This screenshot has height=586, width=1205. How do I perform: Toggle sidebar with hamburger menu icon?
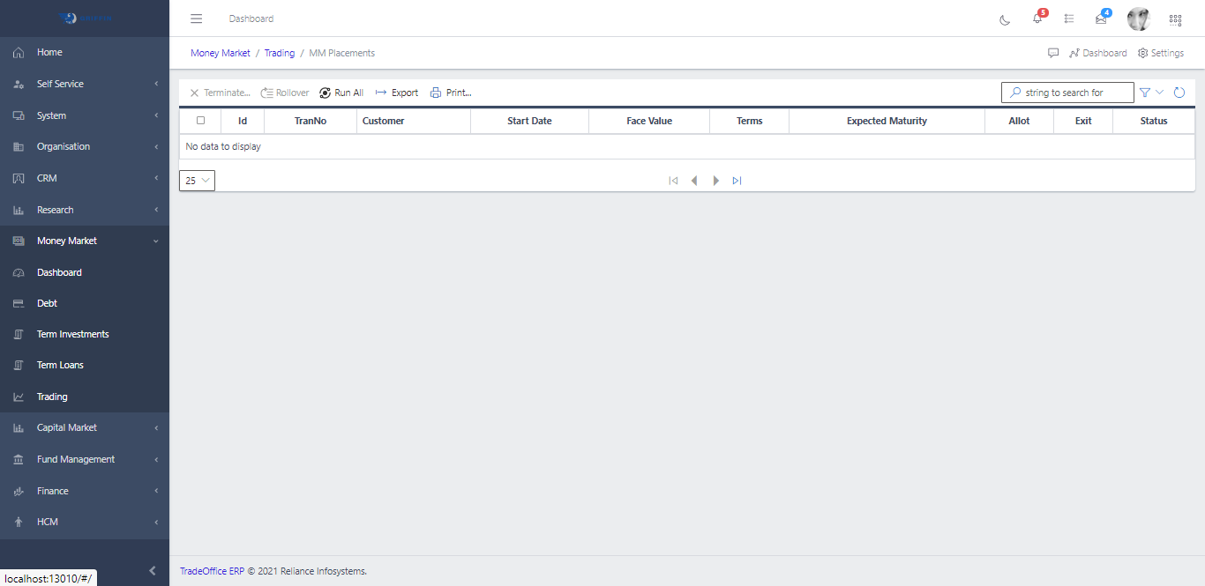coord(197,19)
